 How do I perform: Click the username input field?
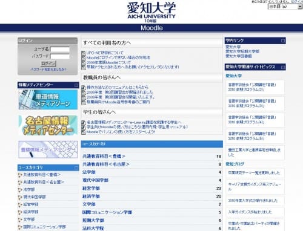pyautogui.click(x=60, y=50)
